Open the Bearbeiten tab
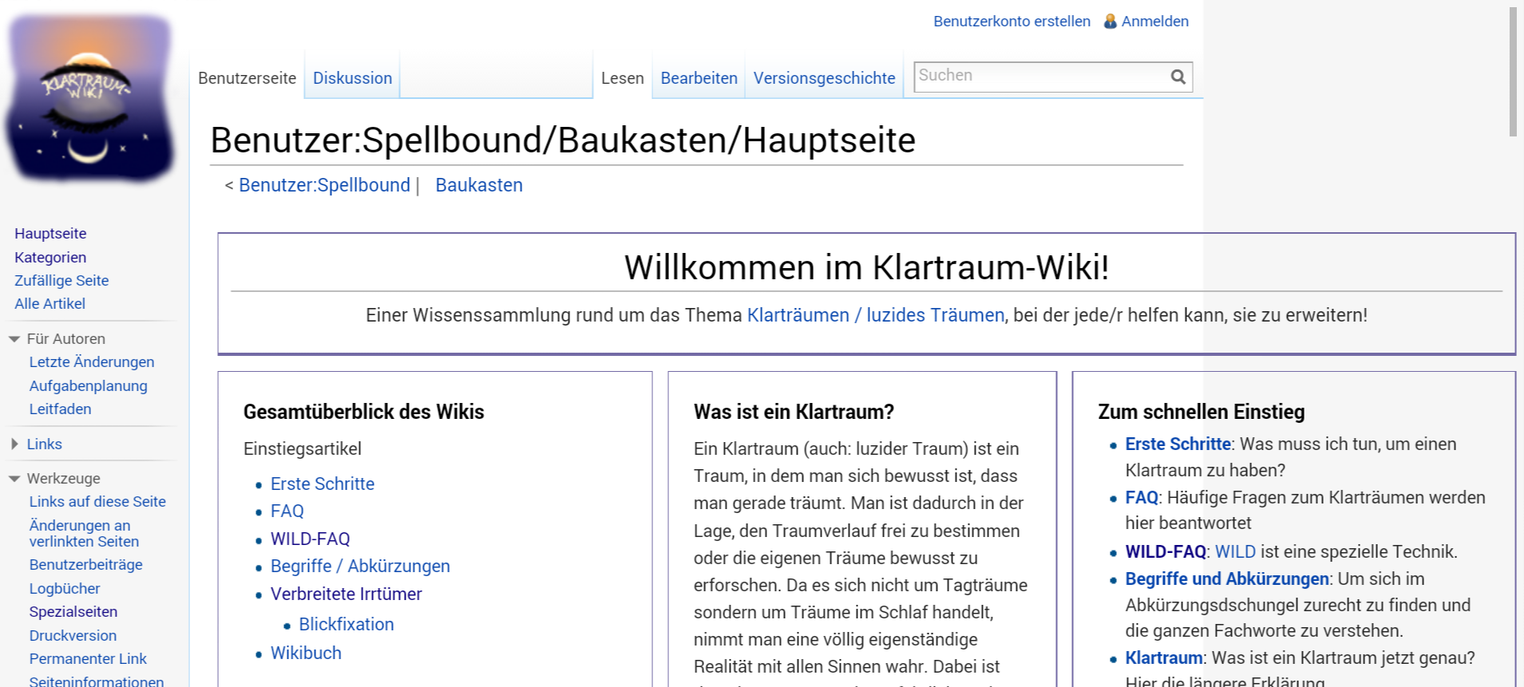This screenshot has width=1524, height=687. pos(699,78)
